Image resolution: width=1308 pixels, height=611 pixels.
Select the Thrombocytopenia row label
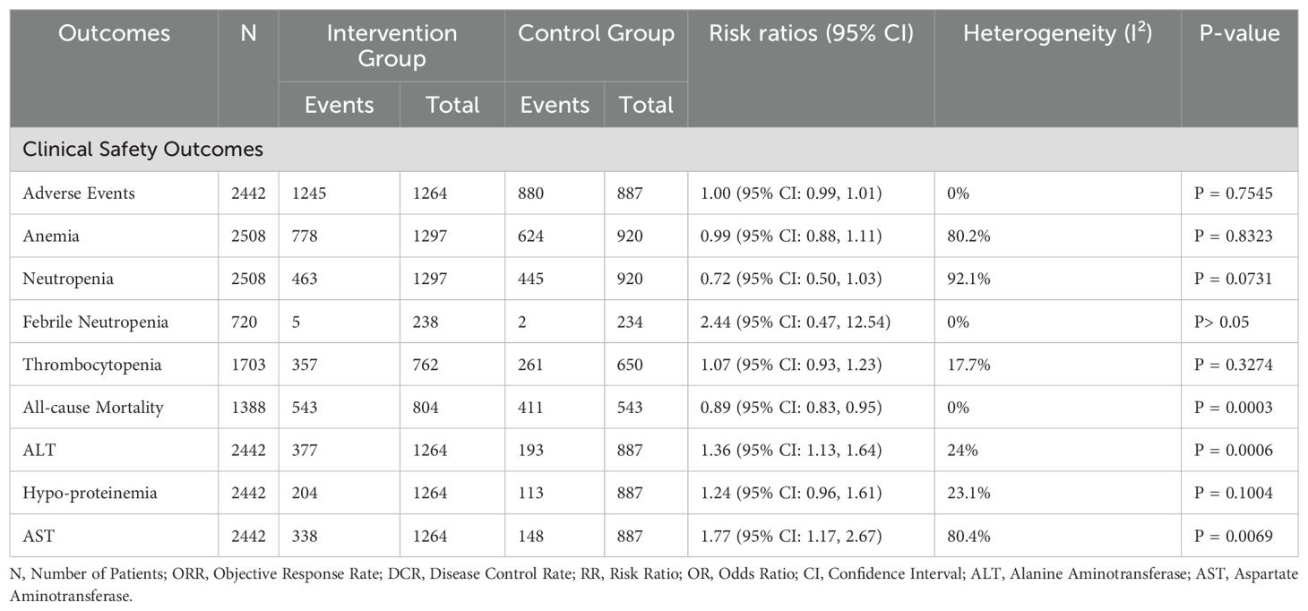[x=92, y=365]
